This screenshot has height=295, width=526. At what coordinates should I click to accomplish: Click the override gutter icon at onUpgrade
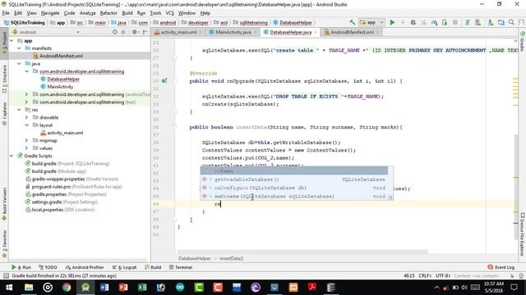(x=164, y=81)
